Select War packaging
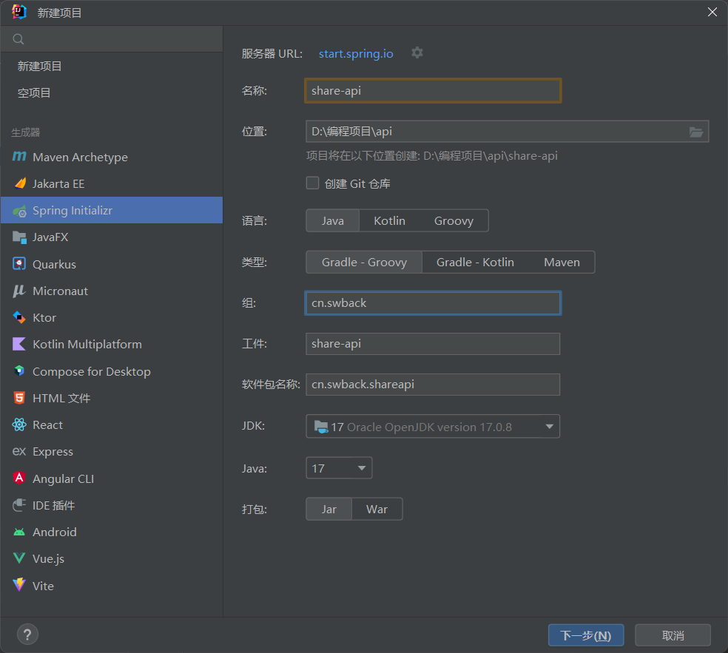728x653 pixels. pyautogui.click(x=377, y=509)
